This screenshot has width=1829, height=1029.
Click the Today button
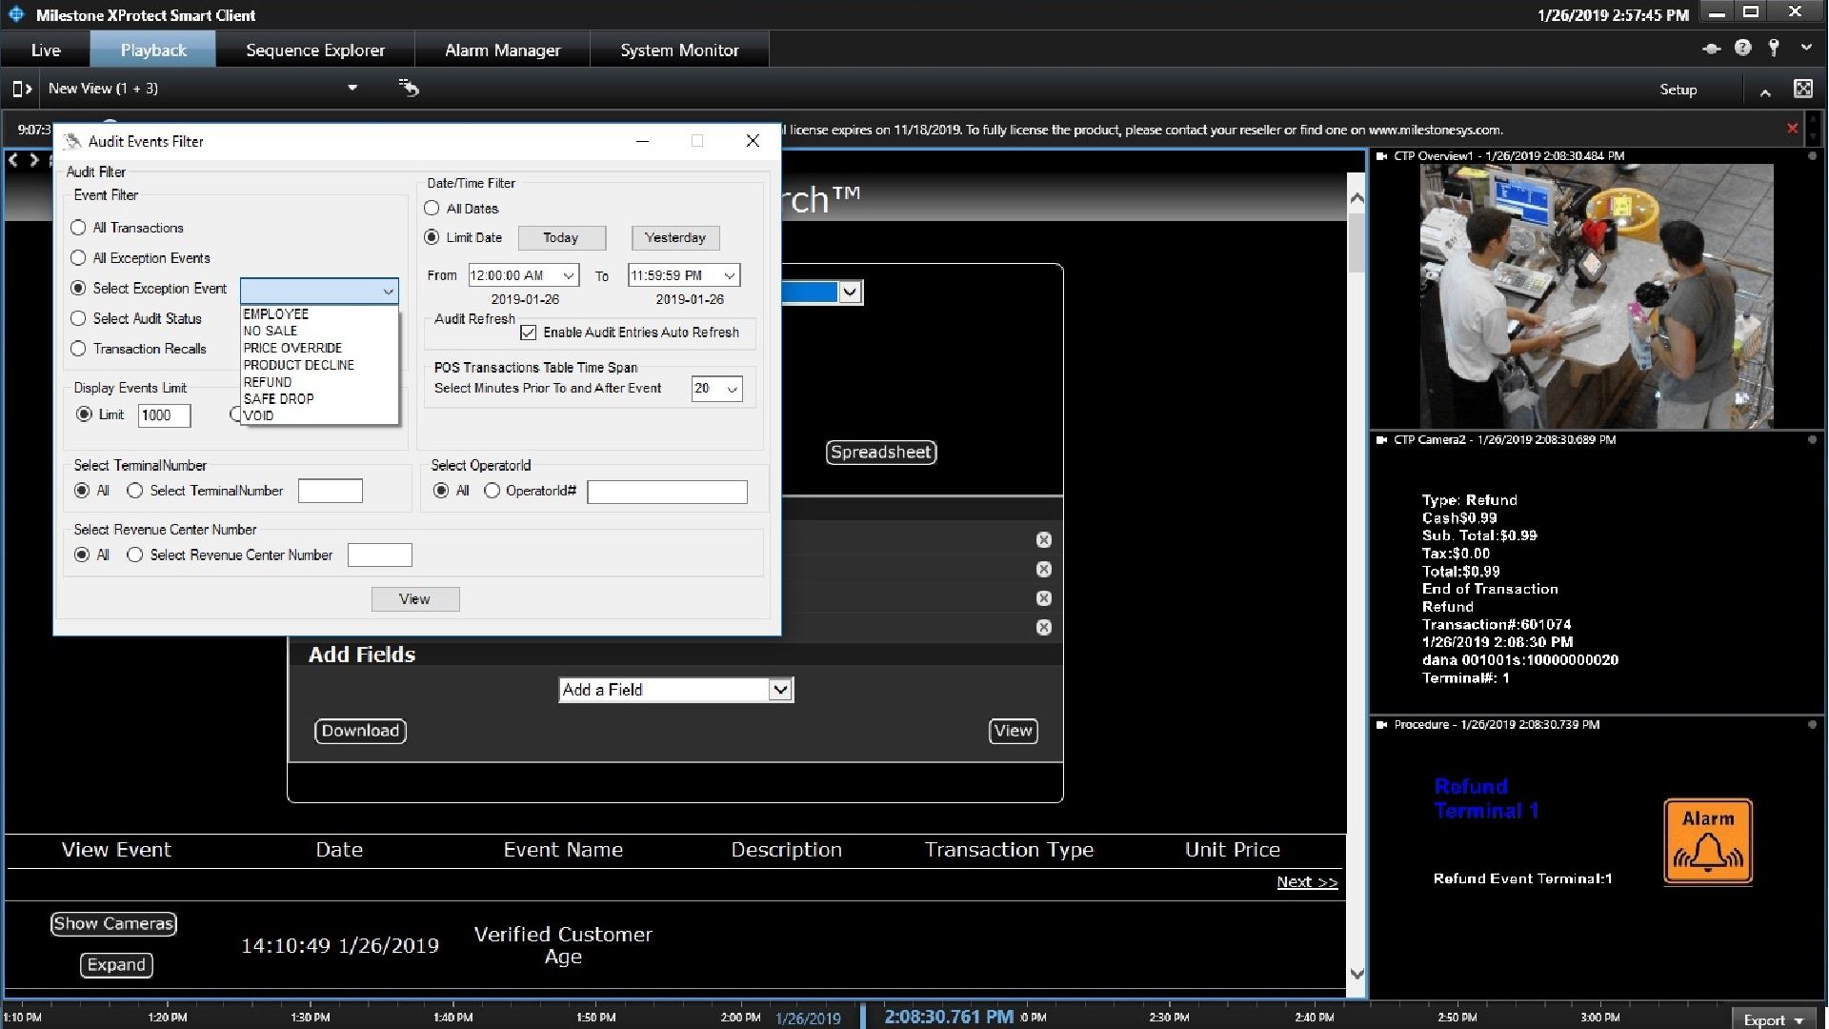tap(561, 238)
